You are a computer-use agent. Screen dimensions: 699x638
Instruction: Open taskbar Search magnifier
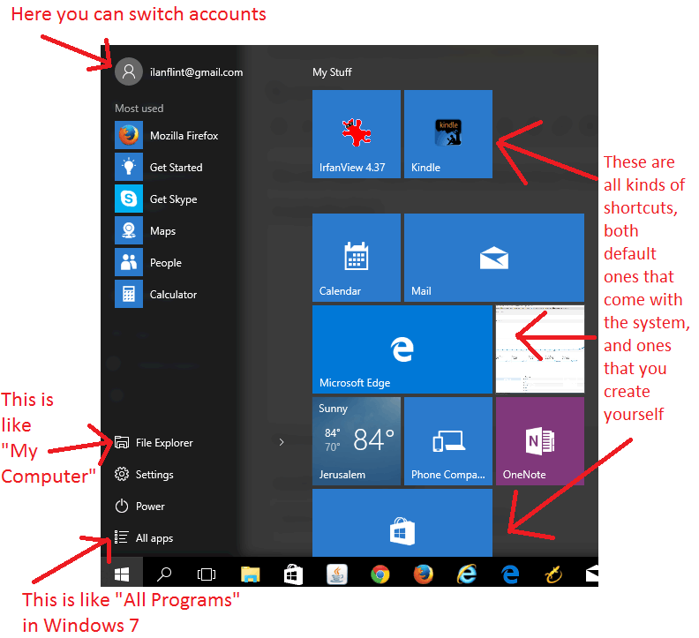pyautogui.click(x=164, y=574)
